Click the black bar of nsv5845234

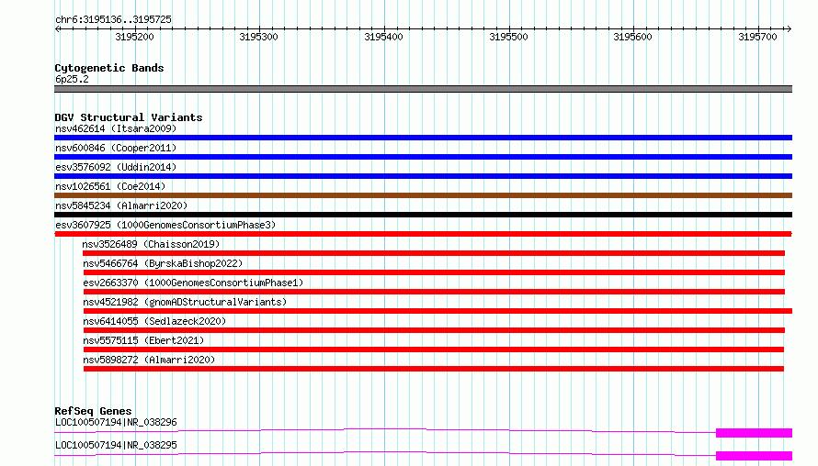[x=423, y=215]
